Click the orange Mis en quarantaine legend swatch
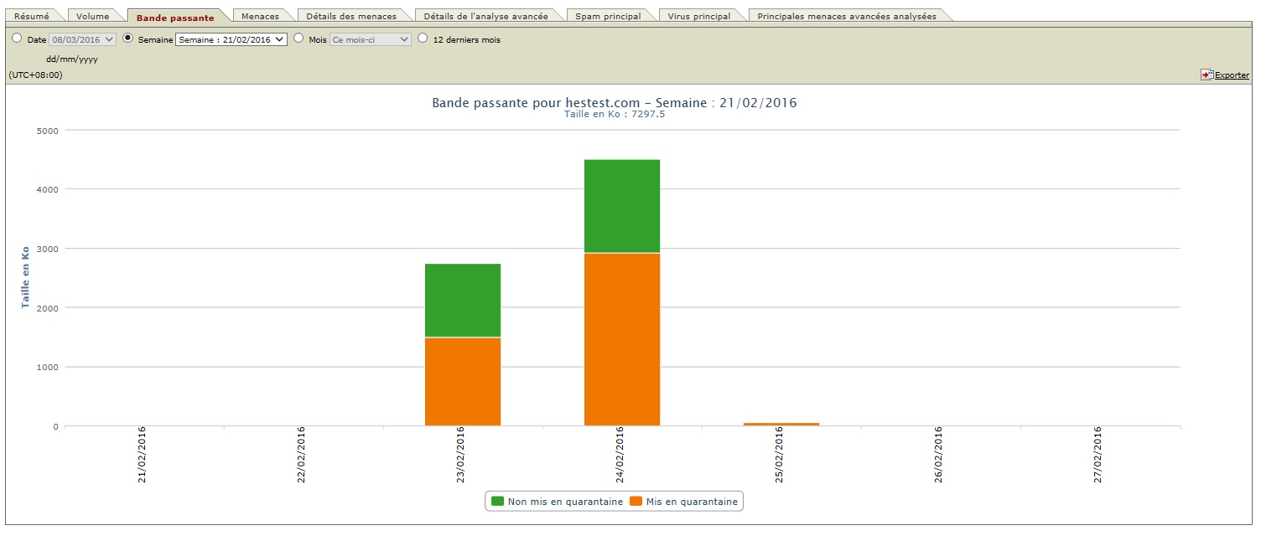Image resolution: width=1261 pixels, height=541 pixels. click(x=636, y=502)
